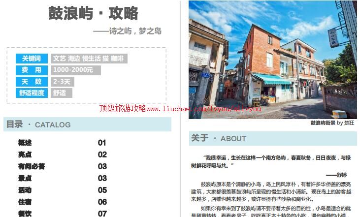The height and width of the screenshot is (217, 360).
Task: Go to the 活动 section
Action: tap(25, 190)
